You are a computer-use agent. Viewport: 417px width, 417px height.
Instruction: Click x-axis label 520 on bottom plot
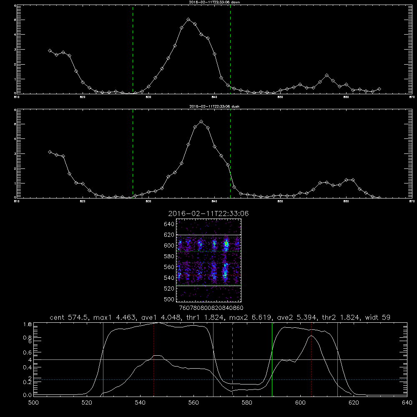(87, 402)
